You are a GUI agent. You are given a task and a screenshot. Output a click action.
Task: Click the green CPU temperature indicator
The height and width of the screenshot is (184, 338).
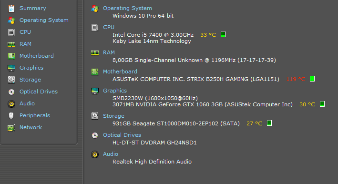[x=223, y=34]
